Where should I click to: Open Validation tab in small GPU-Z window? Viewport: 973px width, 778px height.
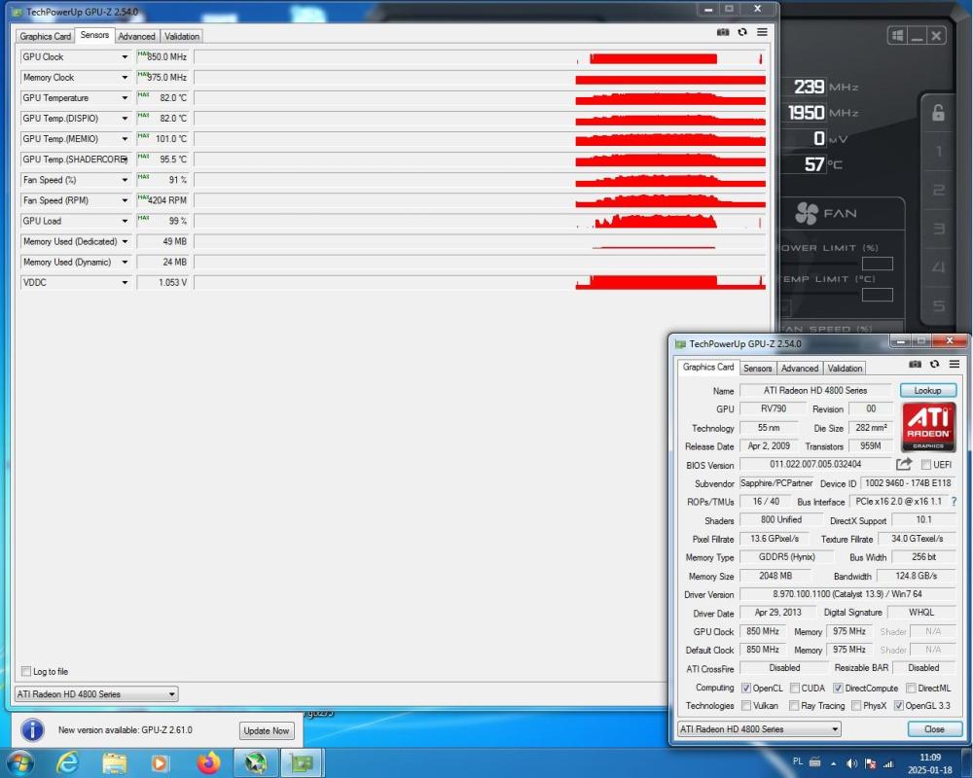click(x=845, y=368)
